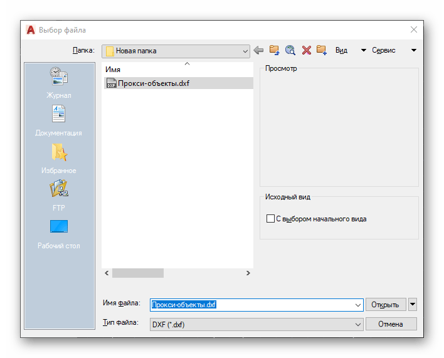Click the AutoCAD logo in title bar
This screenshot has width=444, height=358.
point(30,29)
